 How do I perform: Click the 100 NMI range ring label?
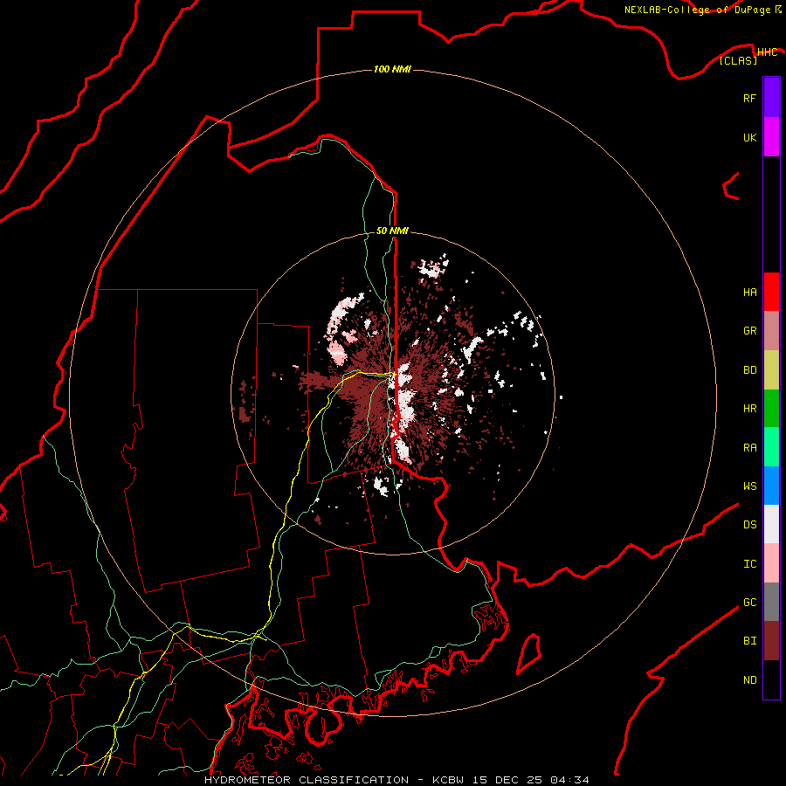click(x=392, y=69)
